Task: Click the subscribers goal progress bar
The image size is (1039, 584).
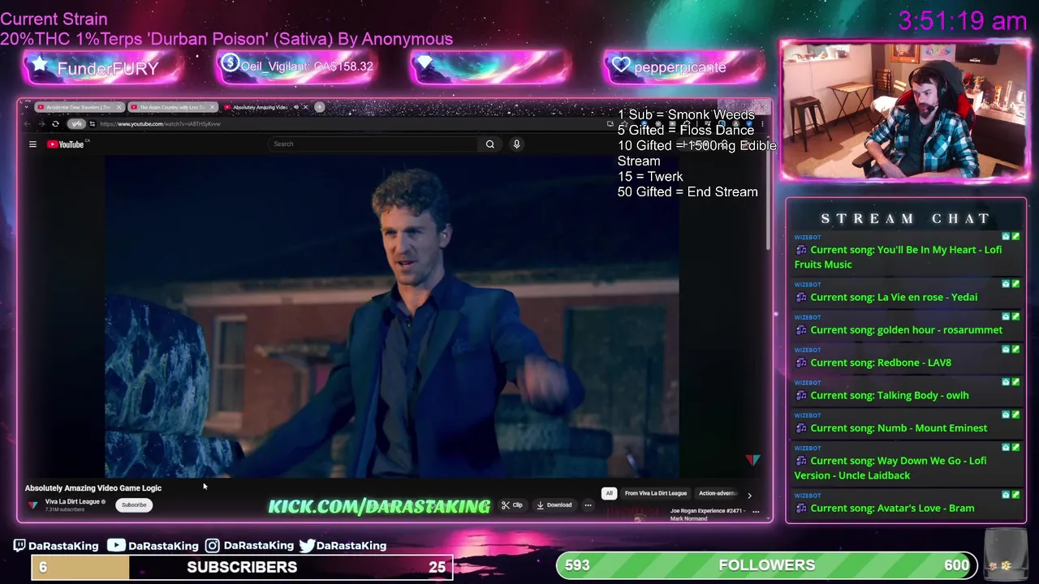Action: click(x=242, y=567)
